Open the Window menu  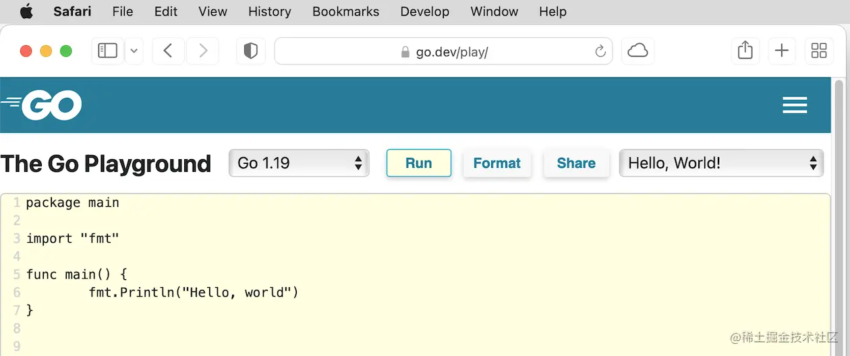point(494,11)
